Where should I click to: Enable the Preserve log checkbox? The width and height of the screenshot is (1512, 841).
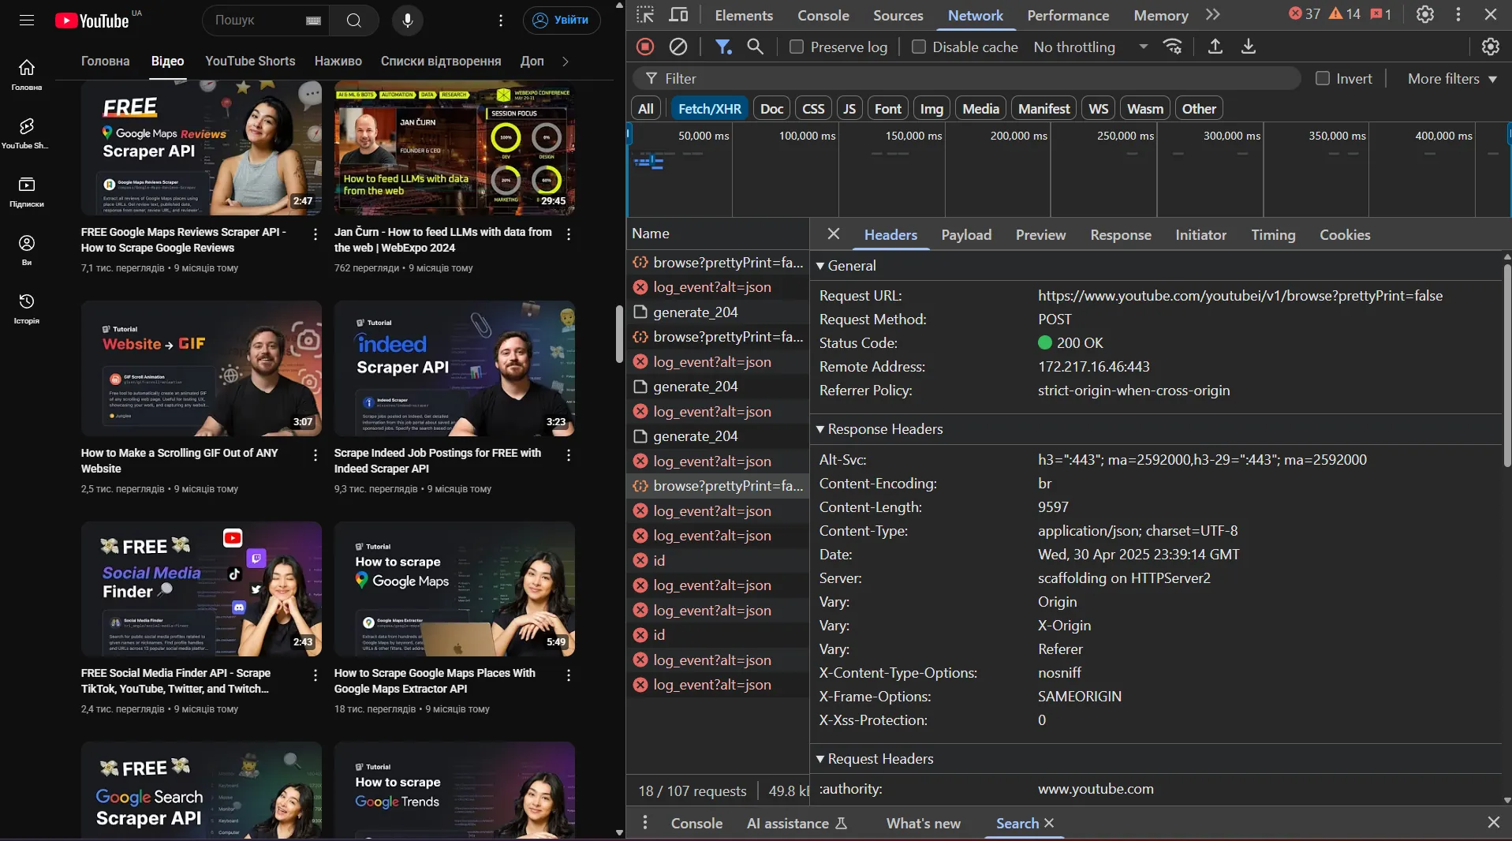click(x=797, y=47)
